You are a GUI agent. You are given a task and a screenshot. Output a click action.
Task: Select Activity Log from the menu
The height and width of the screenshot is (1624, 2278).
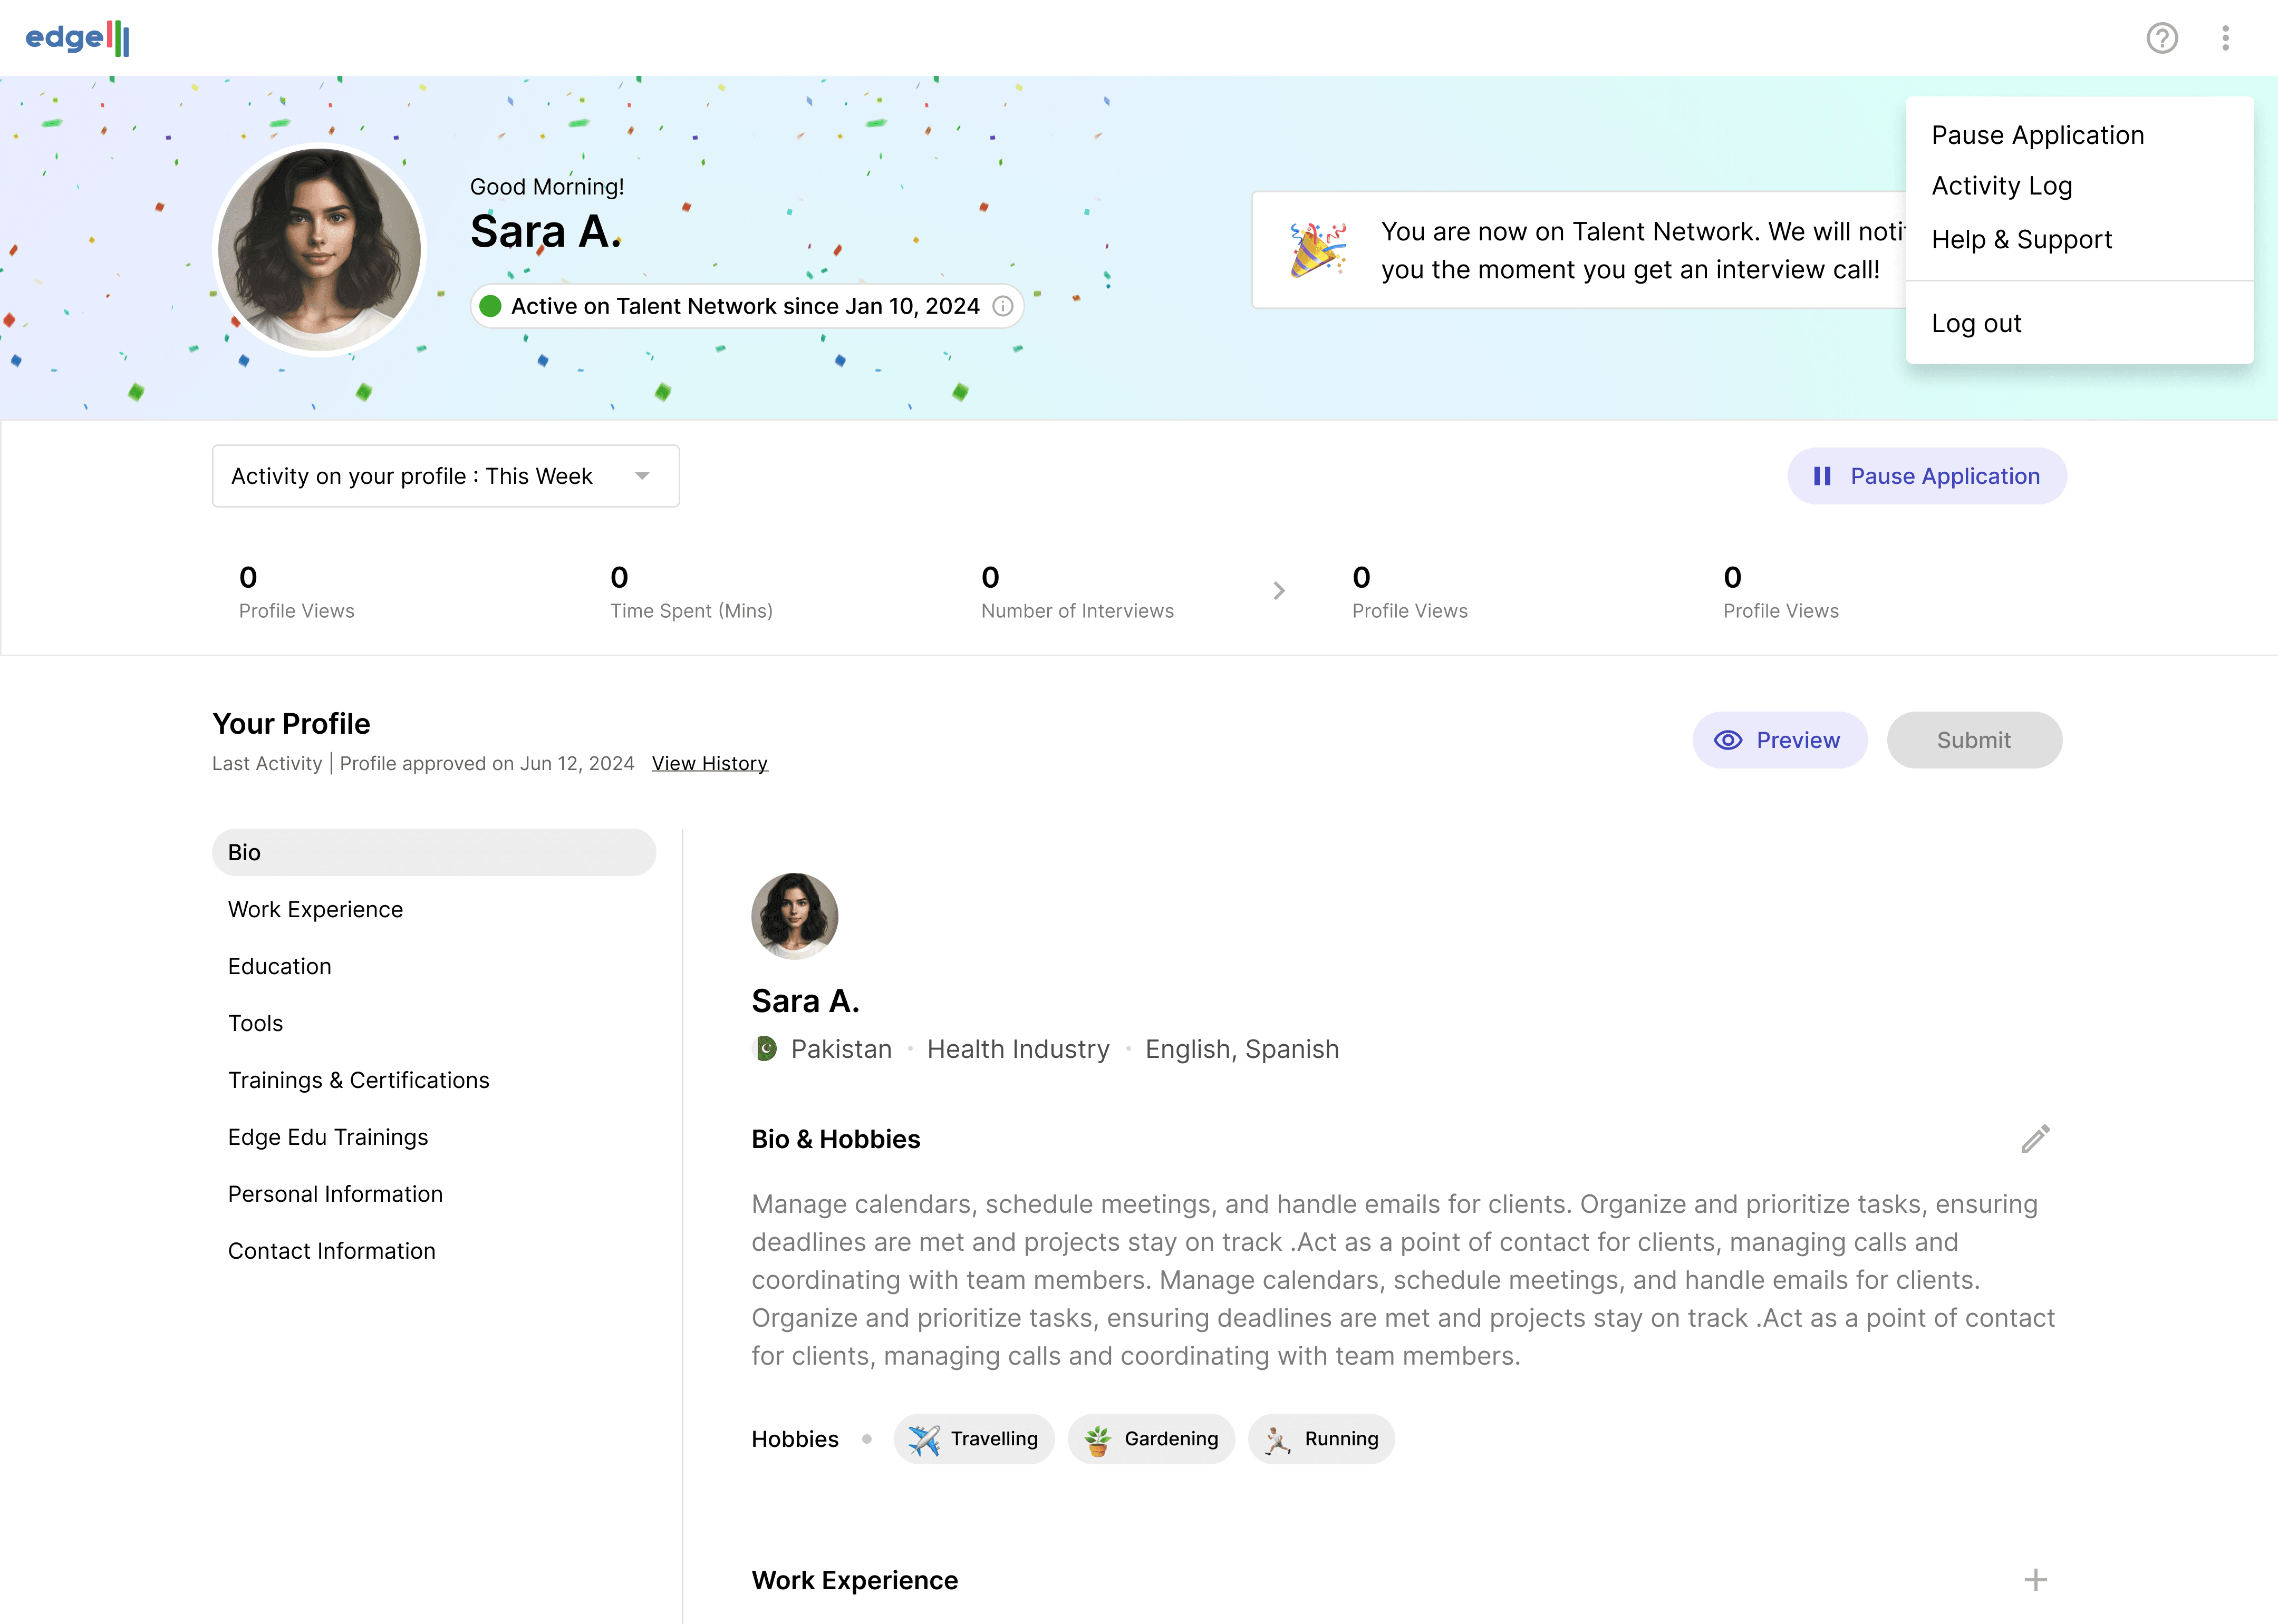point(2001,186)
